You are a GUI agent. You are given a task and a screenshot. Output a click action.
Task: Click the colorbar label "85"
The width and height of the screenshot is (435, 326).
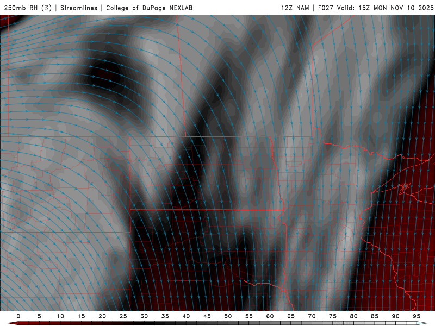374,316
